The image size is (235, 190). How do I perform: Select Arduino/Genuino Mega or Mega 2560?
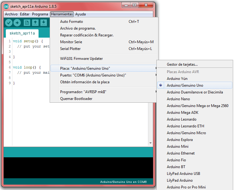click(197, 106)
